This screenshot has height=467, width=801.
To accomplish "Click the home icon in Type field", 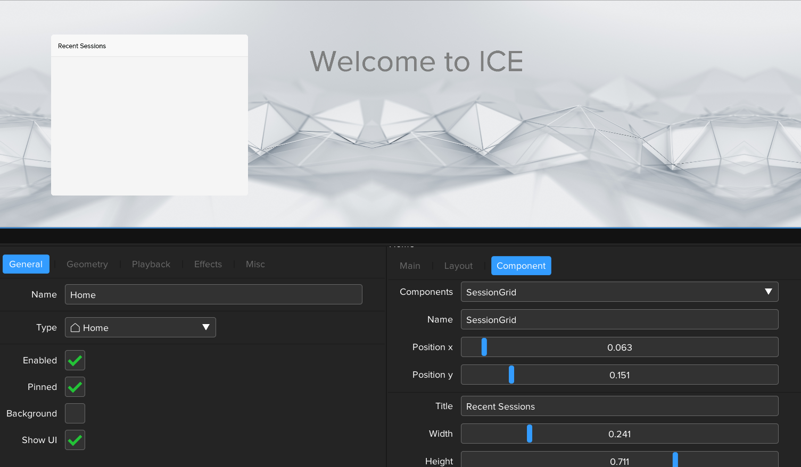I will pyautogui.click(x=76, y=328).
